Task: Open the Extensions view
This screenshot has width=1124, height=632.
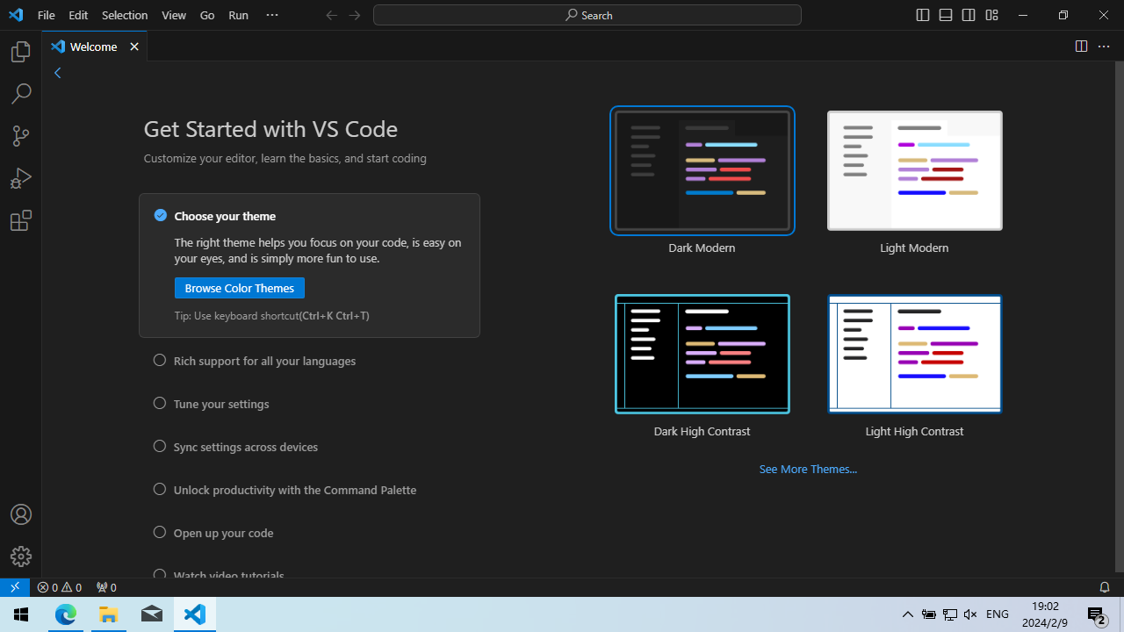Action: (21, 220)
